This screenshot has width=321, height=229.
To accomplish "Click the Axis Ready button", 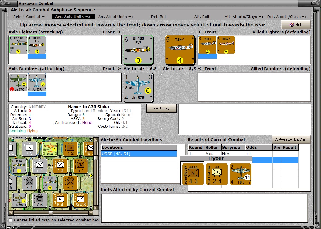I will click(161, 108).
